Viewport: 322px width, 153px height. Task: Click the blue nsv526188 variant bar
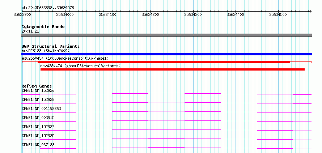(x=166, y=54)
